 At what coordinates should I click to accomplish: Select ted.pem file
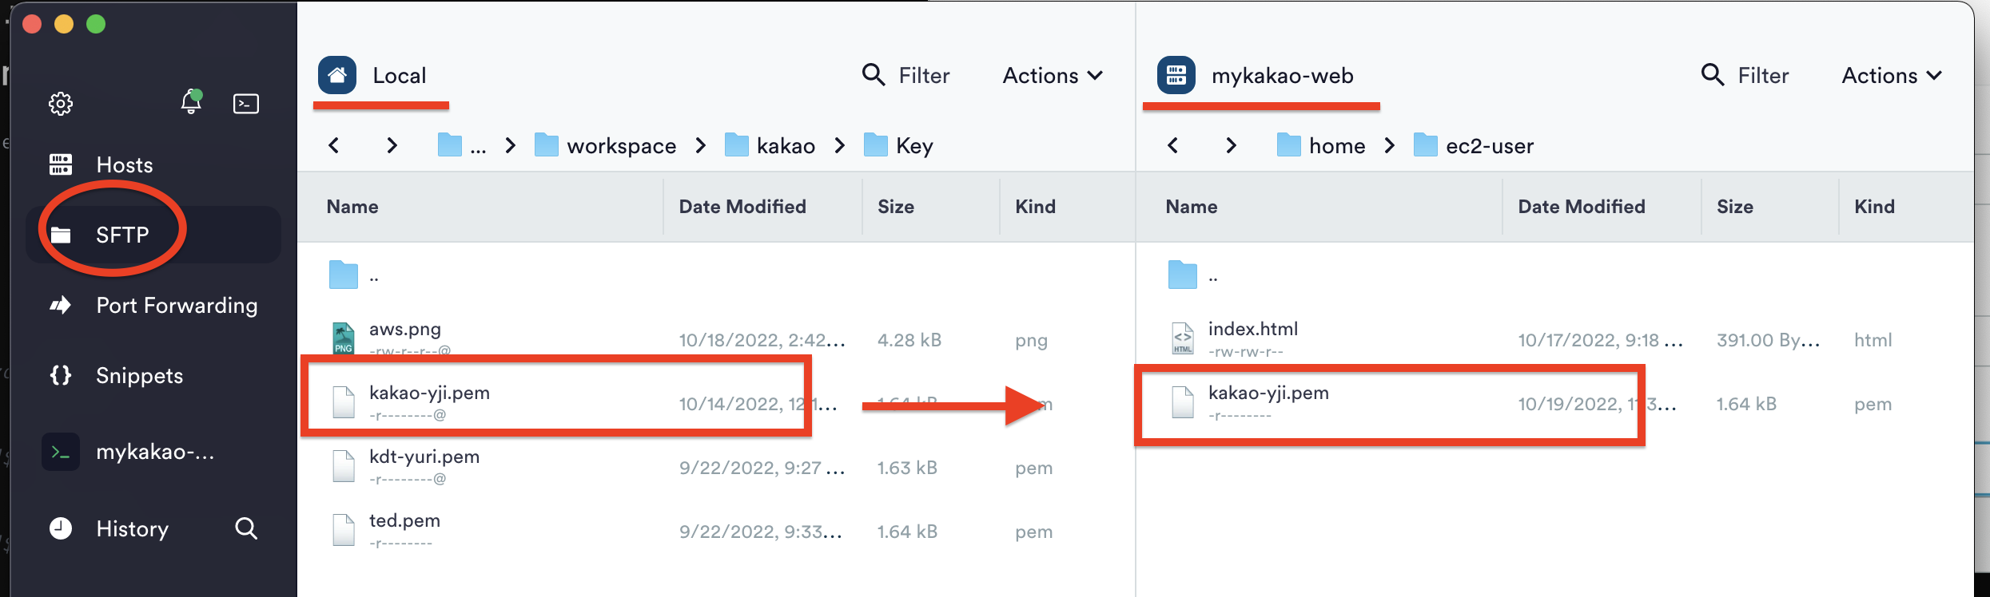[716, 532]
